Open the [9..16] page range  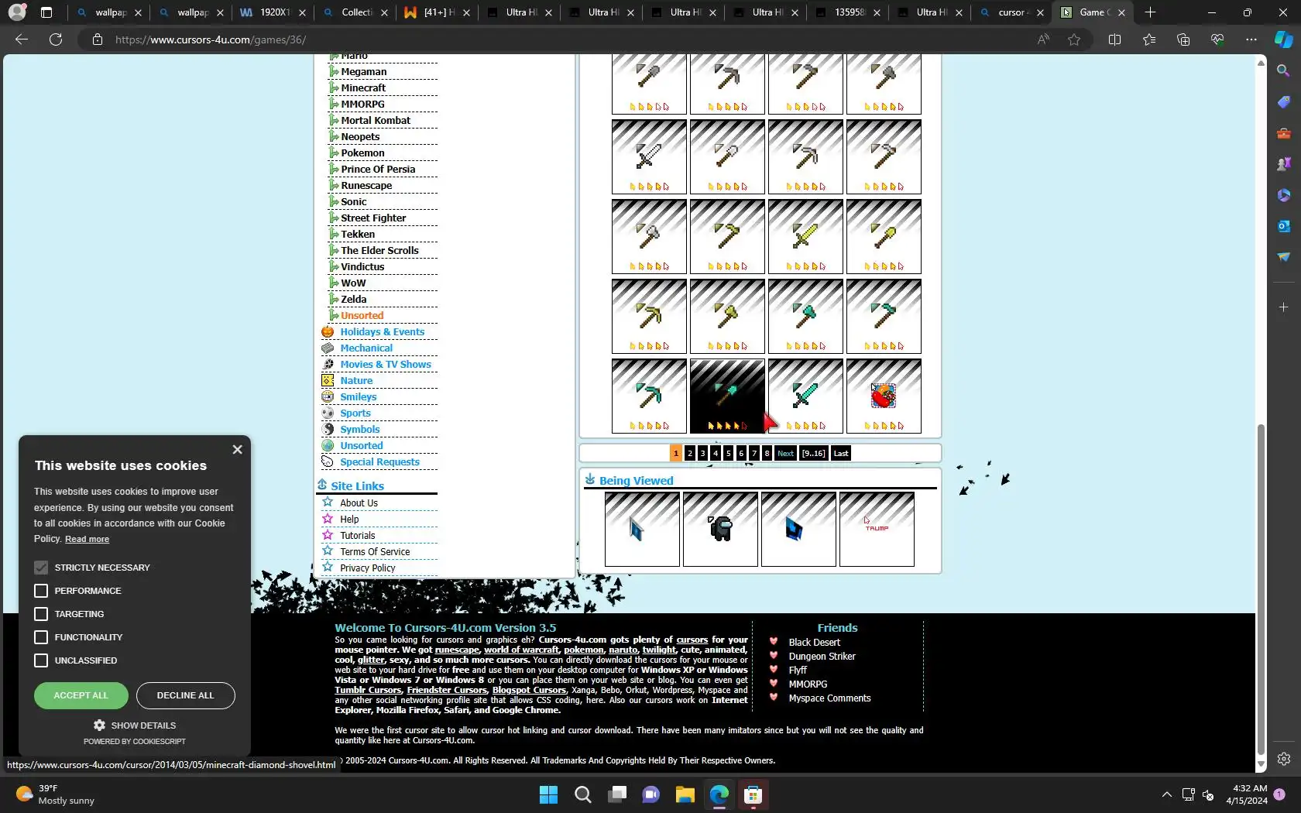pos(813,454)
